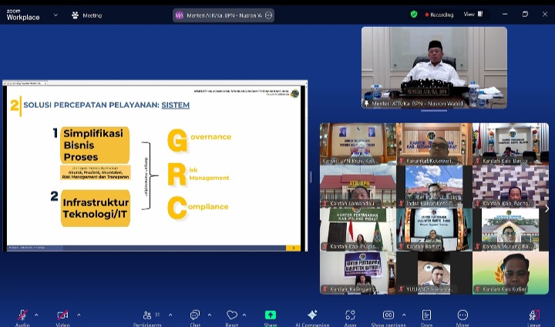The height and width of the screenshot is (327, 555).
Task: Select the Kakantah Kotawaringin participant tile
Action: (x=434, y=144)
